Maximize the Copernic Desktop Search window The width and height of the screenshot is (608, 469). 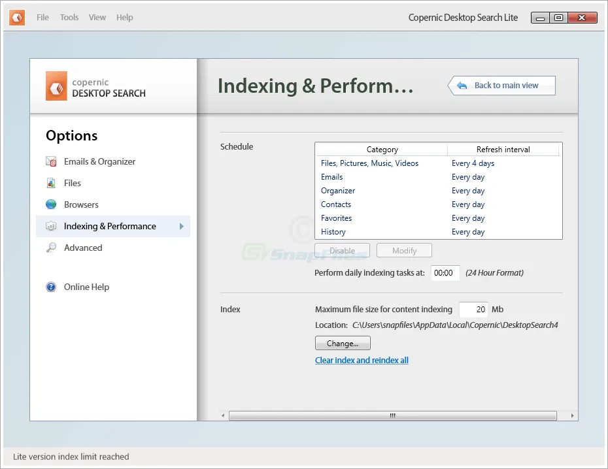[x=558, y=18]
